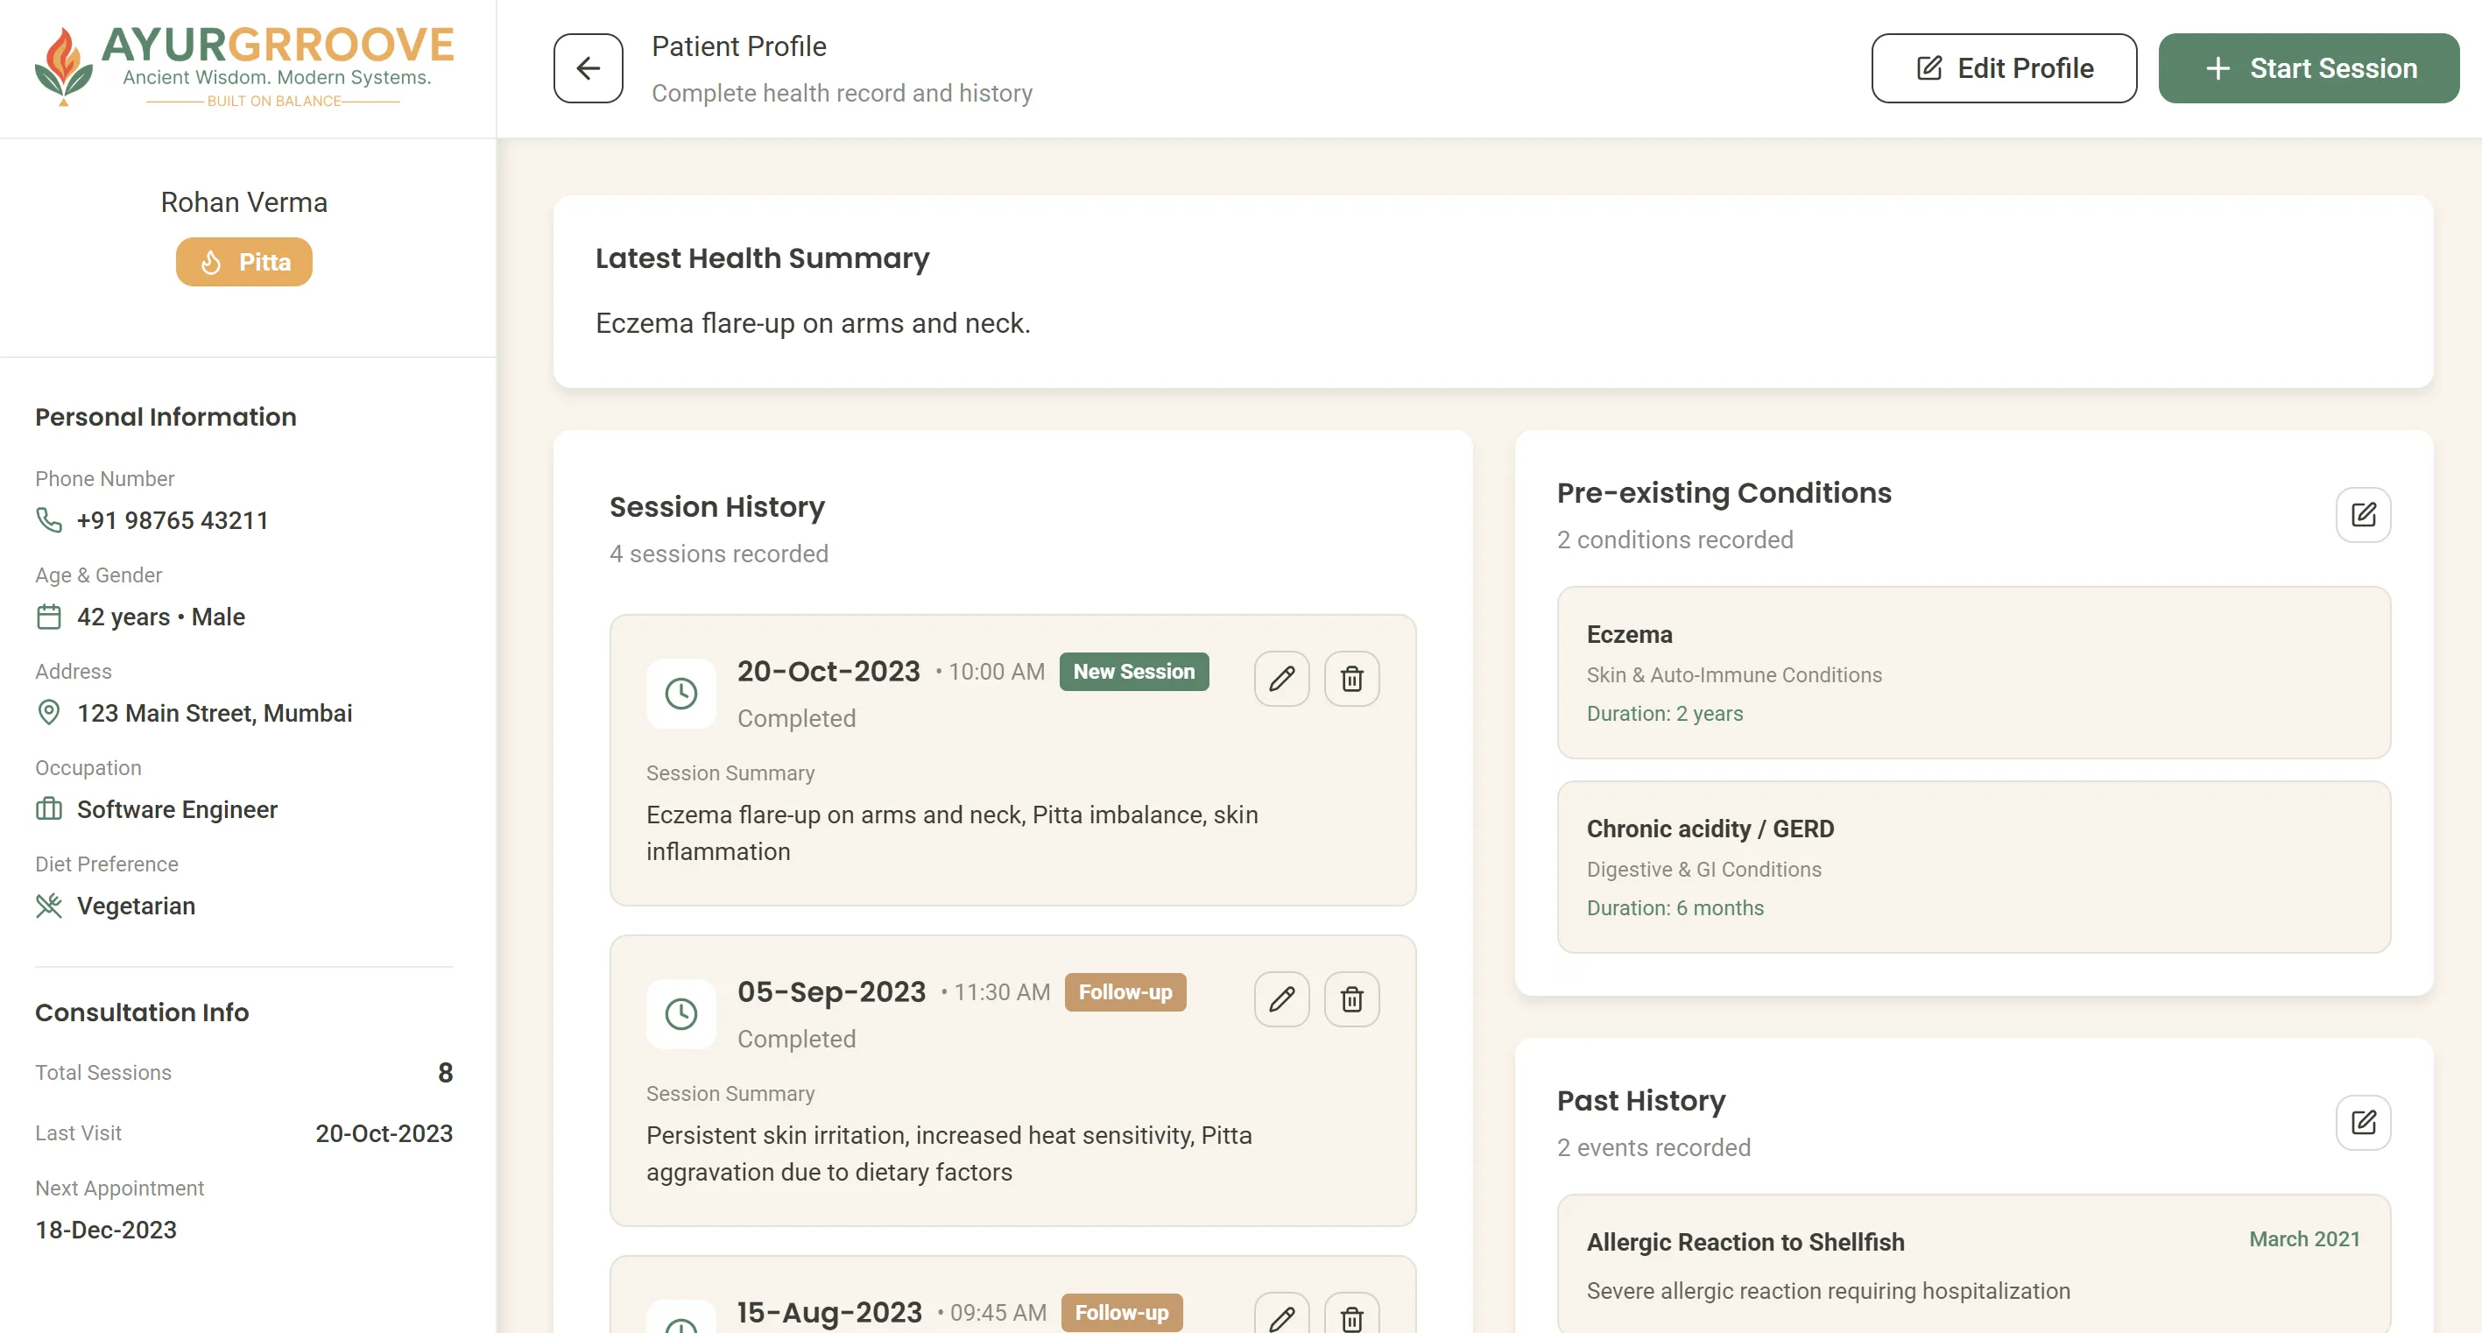Edit the 05-Sep-2023 session
This screenshot has height=1333, width=2482.
(x=1281, y=999)
